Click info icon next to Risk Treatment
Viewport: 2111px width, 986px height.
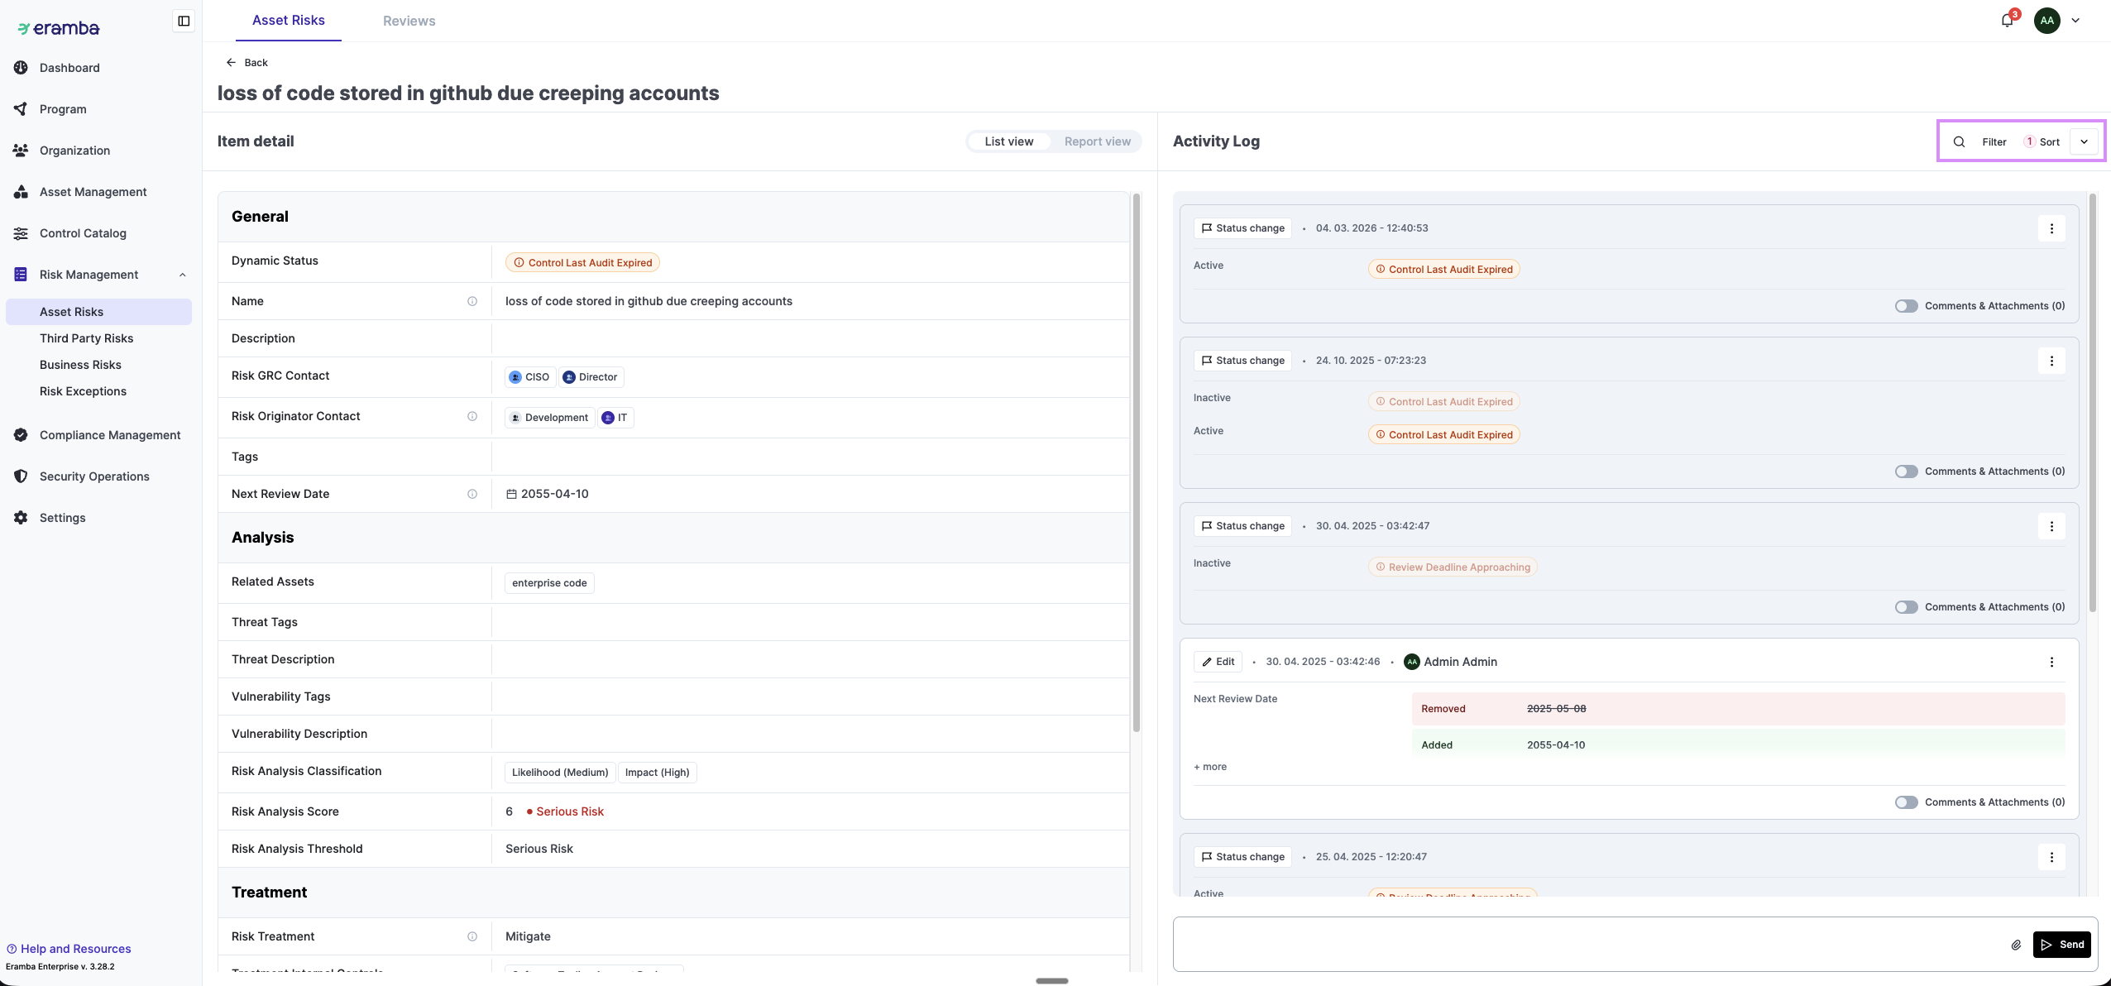tap(472, 936)
